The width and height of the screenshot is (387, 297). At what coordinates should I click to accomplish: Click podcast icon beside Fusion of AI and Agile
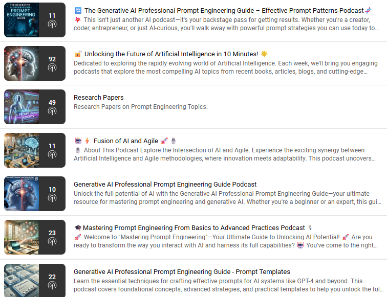[52, 154]
